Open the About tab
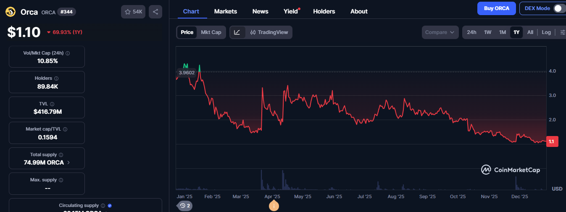The width and height of the screenshot is (566, 212). tap(359, 11)
